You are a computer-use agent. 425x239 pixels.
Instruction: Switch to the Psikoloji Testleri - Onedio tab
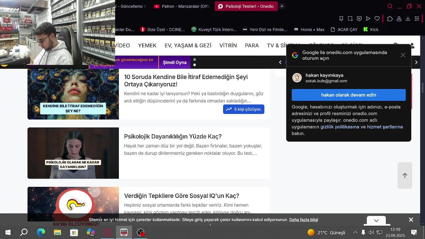246,6
